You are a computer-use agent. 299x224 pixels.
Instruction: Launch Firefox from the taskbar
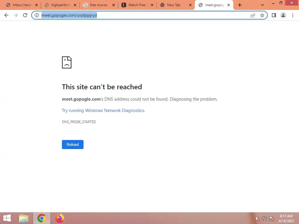click(x=60, y=218)
